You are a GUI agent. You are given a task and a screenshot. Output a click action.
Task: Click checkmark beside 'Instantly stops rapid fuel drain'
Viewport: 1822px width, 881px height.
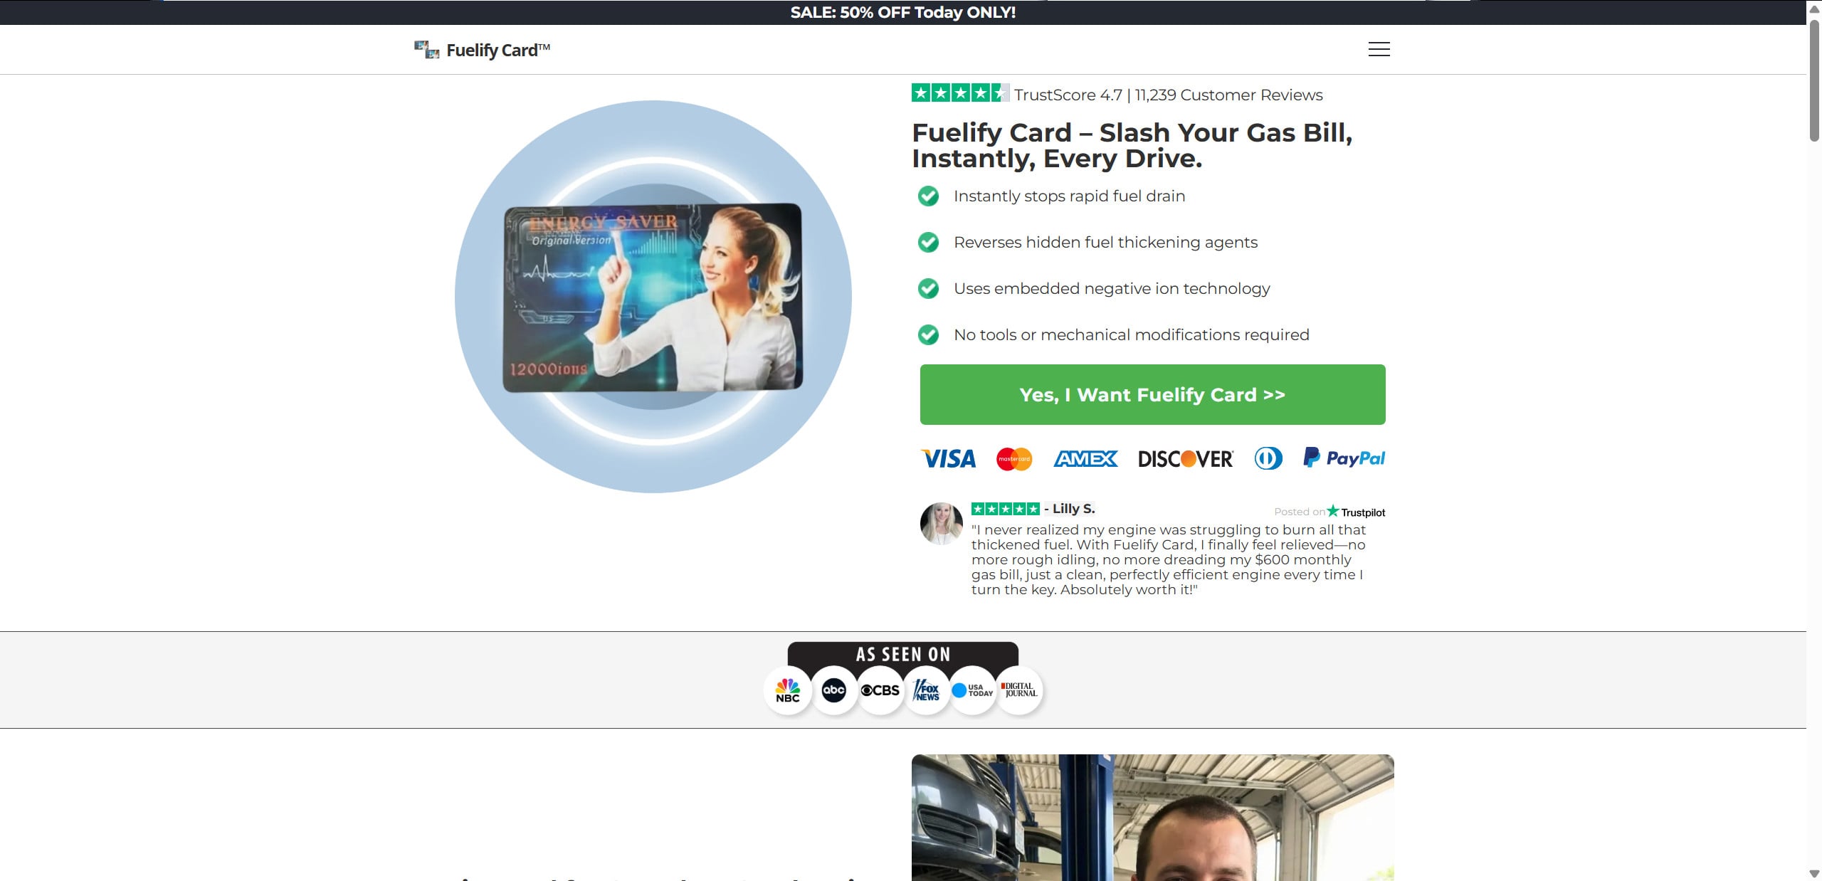(x=928, y=196)
